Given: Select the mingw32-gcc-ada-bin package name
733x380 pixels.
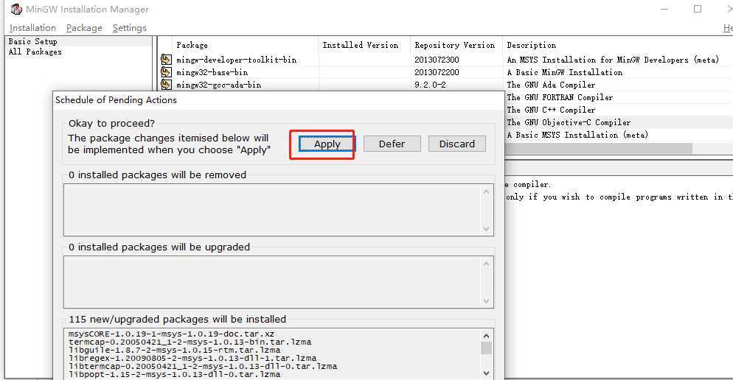Looking at the screenshot, I should point(219,85).
